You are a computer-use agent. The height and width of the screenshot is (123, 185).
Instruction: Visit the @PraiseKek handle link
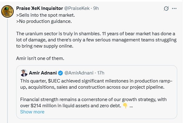click(77, 8)
